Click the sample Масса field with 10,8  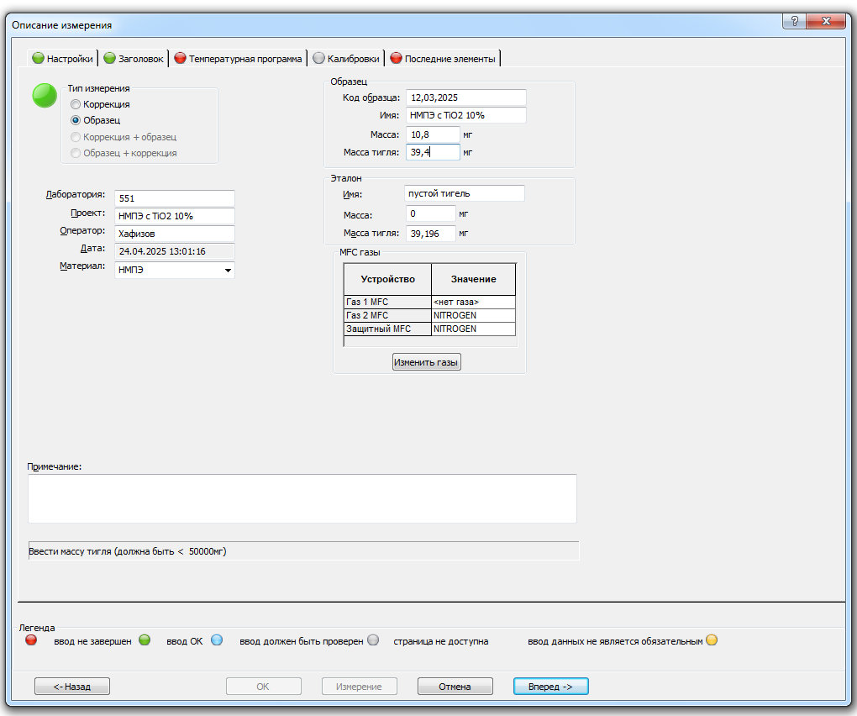point(432,134)
